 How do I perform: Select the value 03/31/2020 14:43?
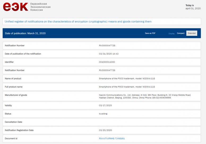109,54
